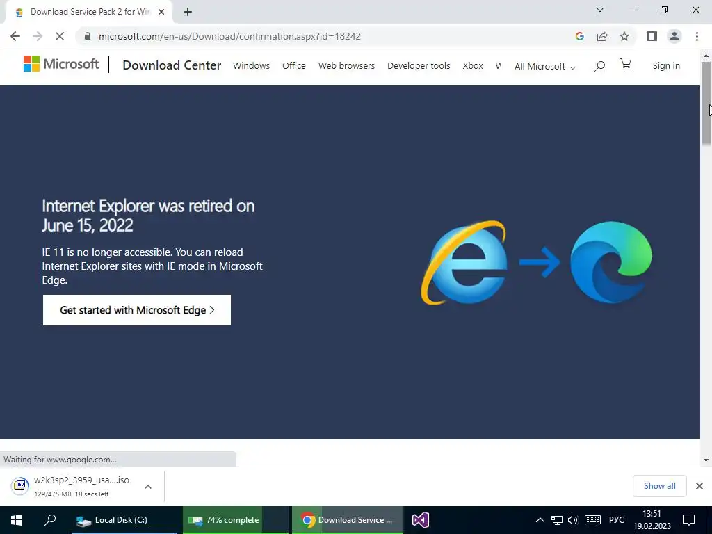Open volume control tray icon
This screenshot has height=534, width=712.
(x=573, y=520)
